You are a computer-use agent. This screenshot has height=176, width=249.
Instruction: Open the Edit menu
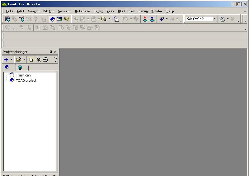[x=21, y=11]
